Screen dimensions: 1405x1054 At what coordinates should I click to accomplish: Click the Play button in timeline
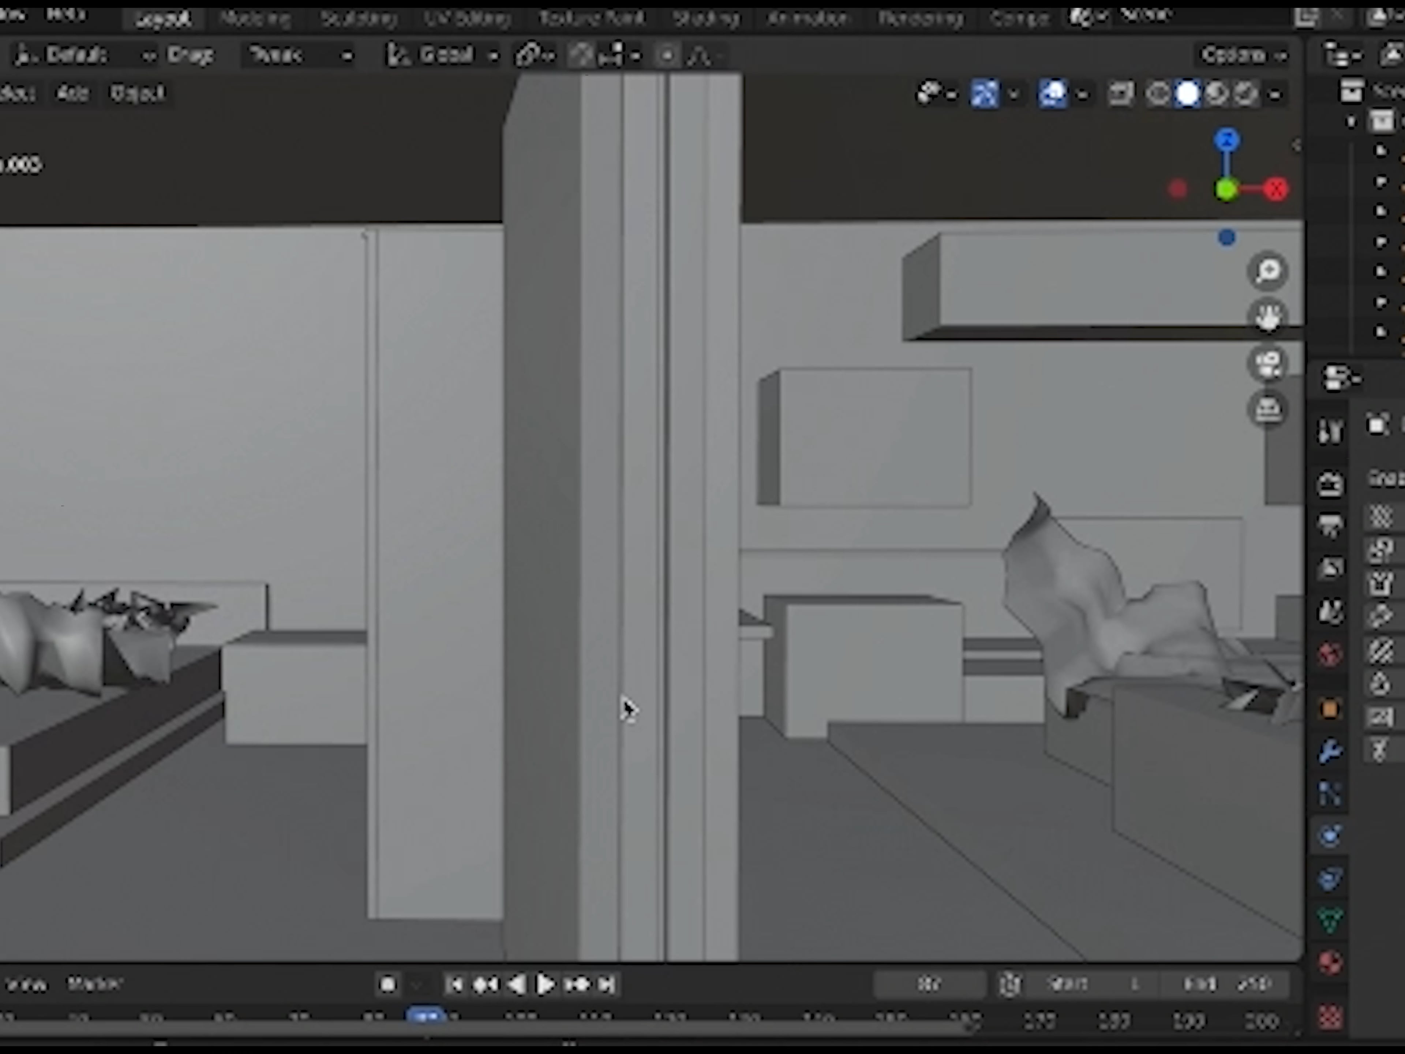[545, 984]
